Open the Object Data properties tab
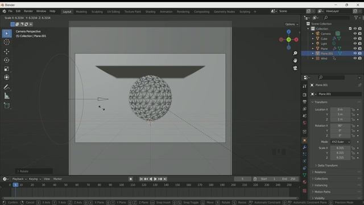Screen dimensions: 364x205 pos(305,175)
